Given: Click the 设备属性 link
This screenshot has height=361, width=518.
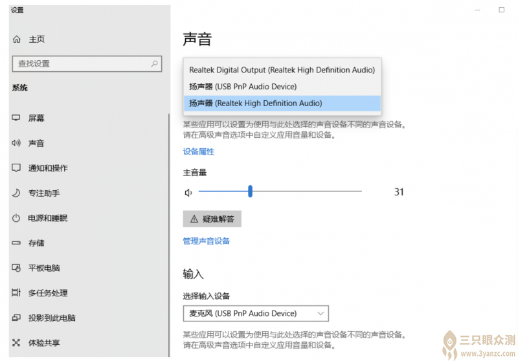Looking at the screenshot, I should click(x=199, y=152).
